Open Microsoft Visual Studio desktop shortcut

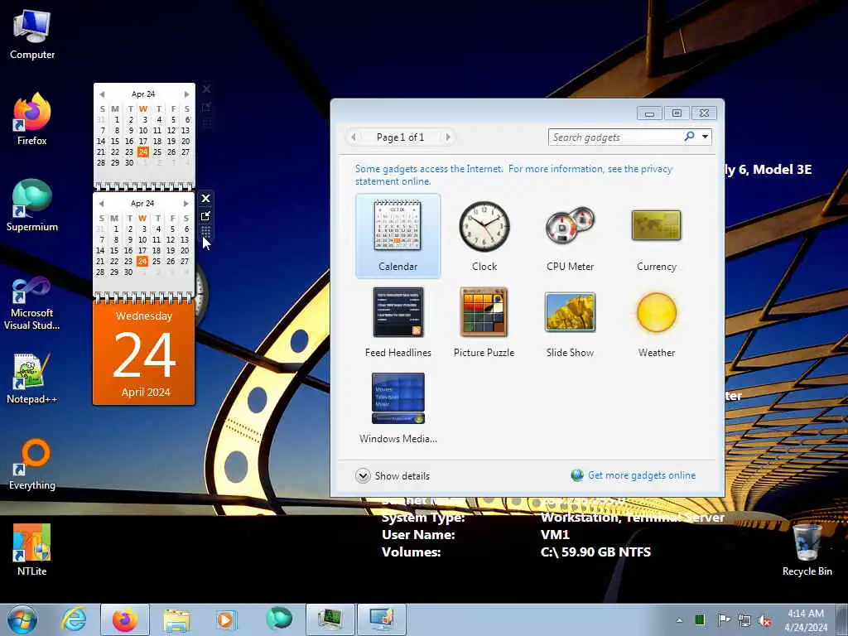32,303
